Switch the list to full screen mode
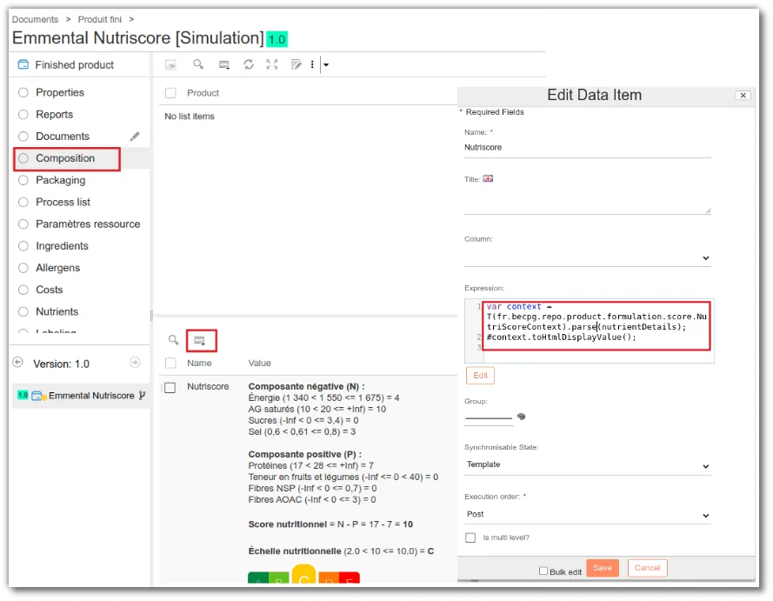 pyautogui.click(x=272, y=64)
